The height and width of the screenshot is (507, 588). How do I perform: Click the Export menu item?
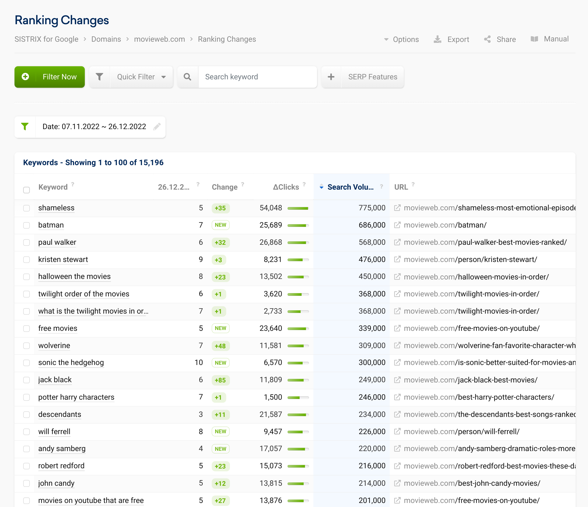(451, 40)
